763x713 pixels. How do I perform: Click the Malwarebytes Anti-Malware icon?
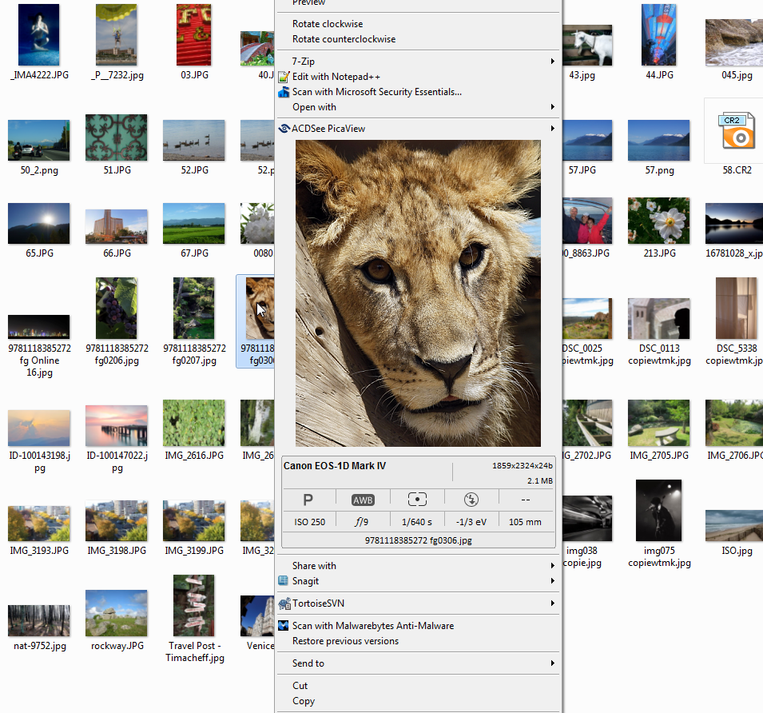click(x=284, y=626)
